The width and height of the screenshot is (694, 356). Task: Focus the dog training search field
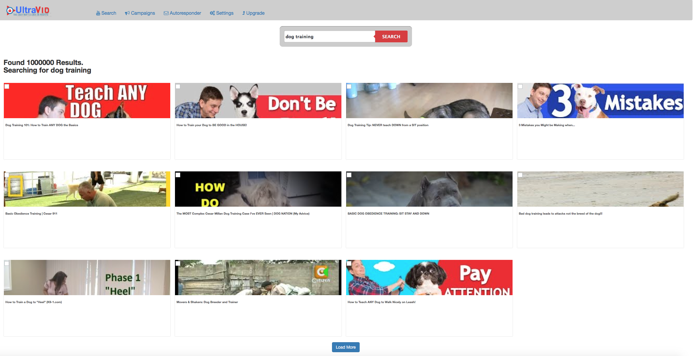329,37
